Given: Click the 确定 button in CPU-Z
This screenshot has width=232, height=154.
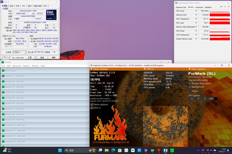Looking at the screenshot, I should pos(54,57).
